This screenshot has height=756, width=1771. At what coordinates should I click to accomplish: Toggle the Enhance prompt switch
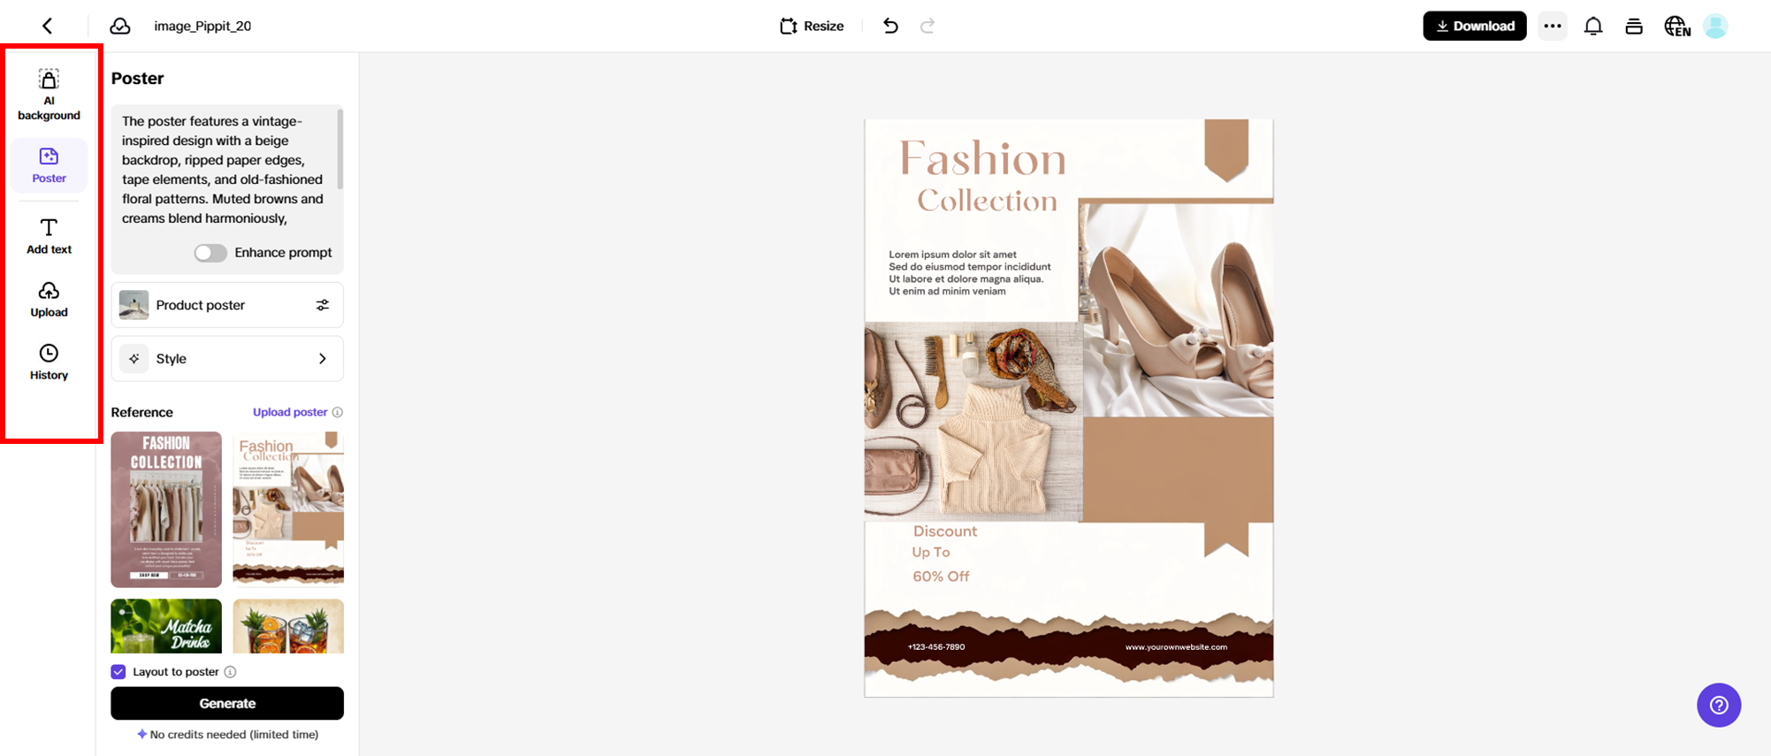pos(210,253)
